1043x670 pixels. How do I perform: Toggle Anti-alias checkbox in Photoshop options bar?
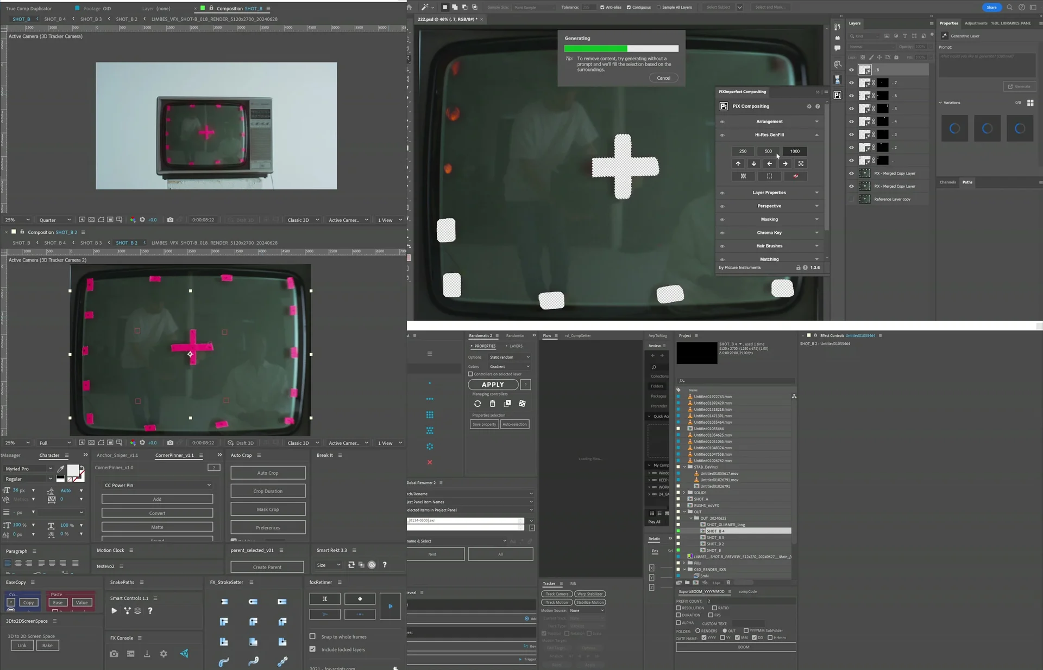(x=602, y=7)
